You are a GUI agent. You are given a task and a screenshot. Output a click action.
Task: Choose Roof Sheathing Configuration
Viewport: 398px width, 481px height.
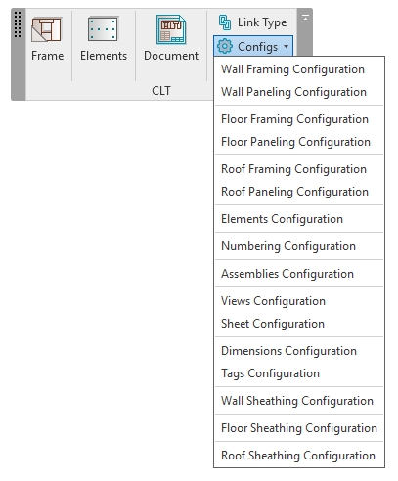pos(299,456)
